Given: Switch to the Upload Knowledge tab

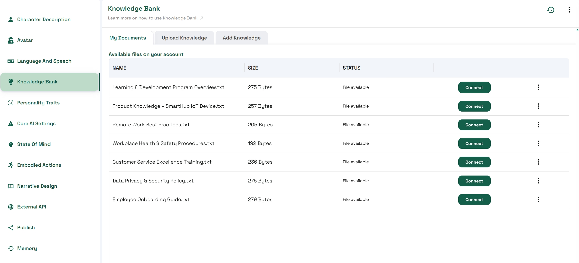Looking at the screenshot, I should [184, 38].
